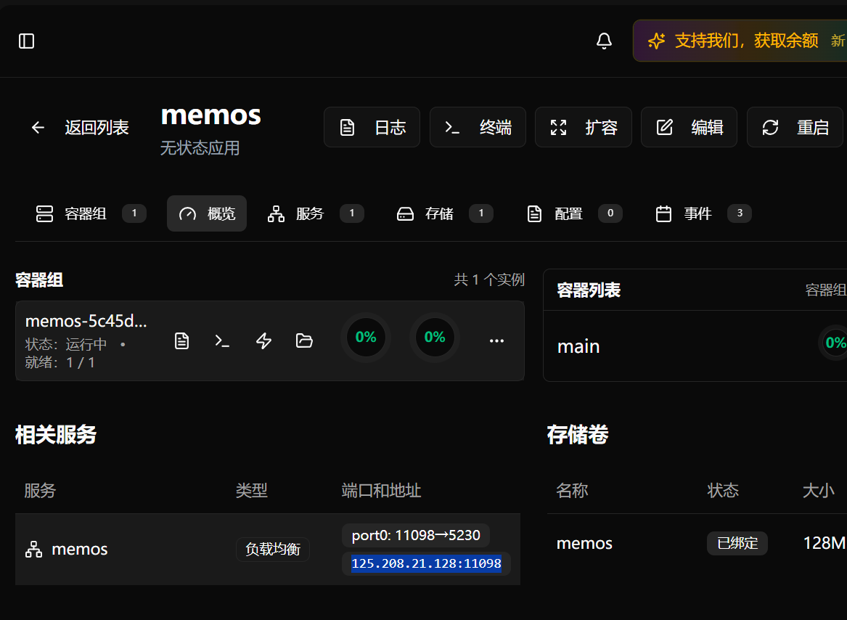
Task: Open the 日志 logs viewer
Action: point(372,127)
